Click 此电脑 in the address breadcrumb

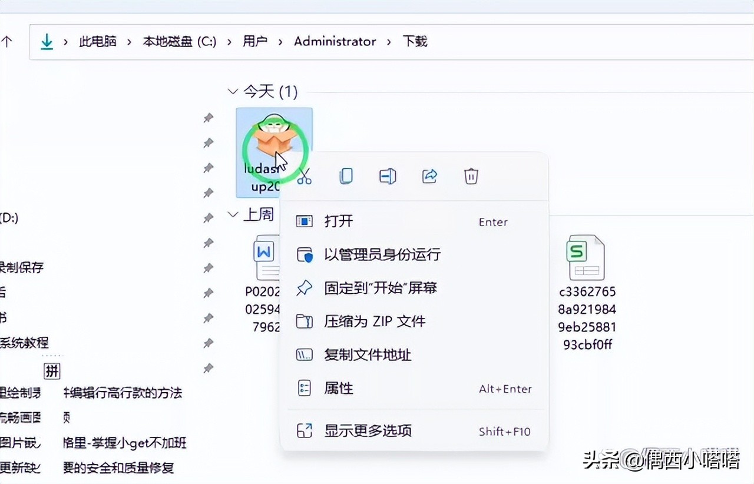(x=98, y=42)
